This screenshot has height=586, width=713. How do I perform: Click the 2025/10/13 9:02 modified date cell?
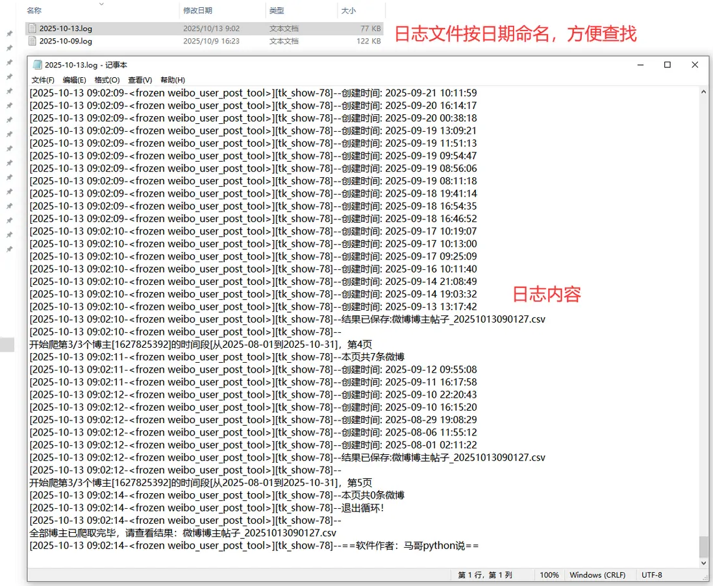(x=212, y=29)
